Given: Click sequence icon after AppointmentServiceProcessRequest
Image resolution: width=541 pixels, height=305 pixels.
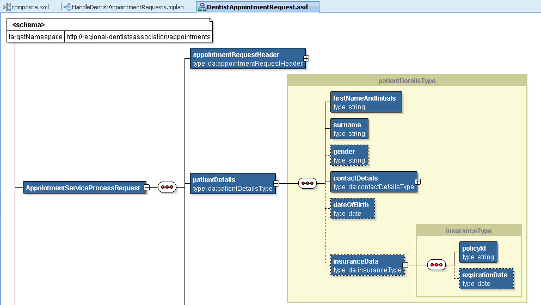Looking at the screenshot, I should pyautogui.click(x=167, y=188).
